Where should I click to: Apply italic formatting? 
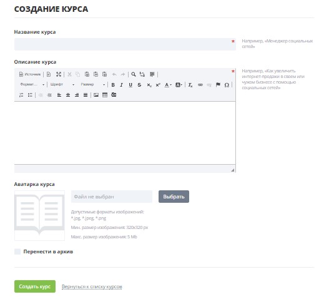(x=122, y=85)
